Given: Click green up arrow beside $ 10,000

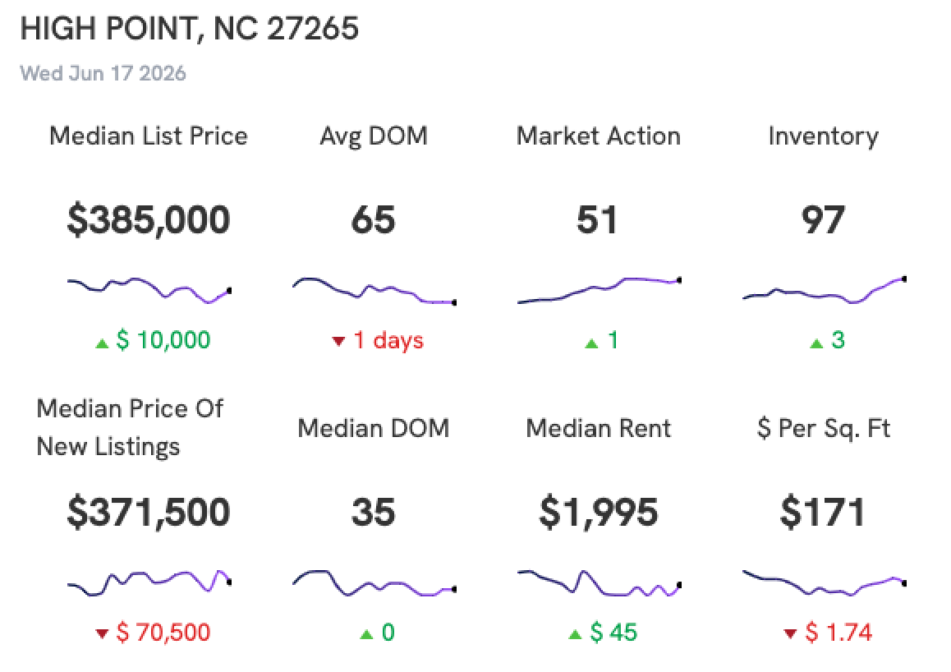Looking at the screenshot, I should [x=102, y=344].
